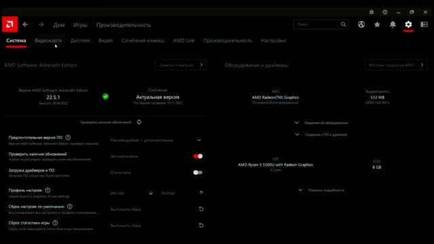Switch to the Настройки tab
The width and height of the screenshot is (434, 244).
(x=273, y=41)
